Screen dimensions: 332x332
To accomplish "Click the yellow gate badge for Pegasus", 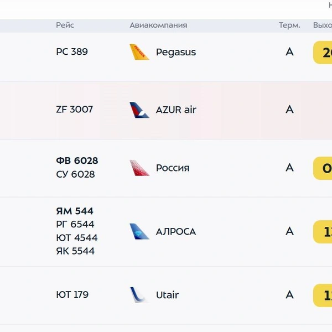I will tap(323, 53).
